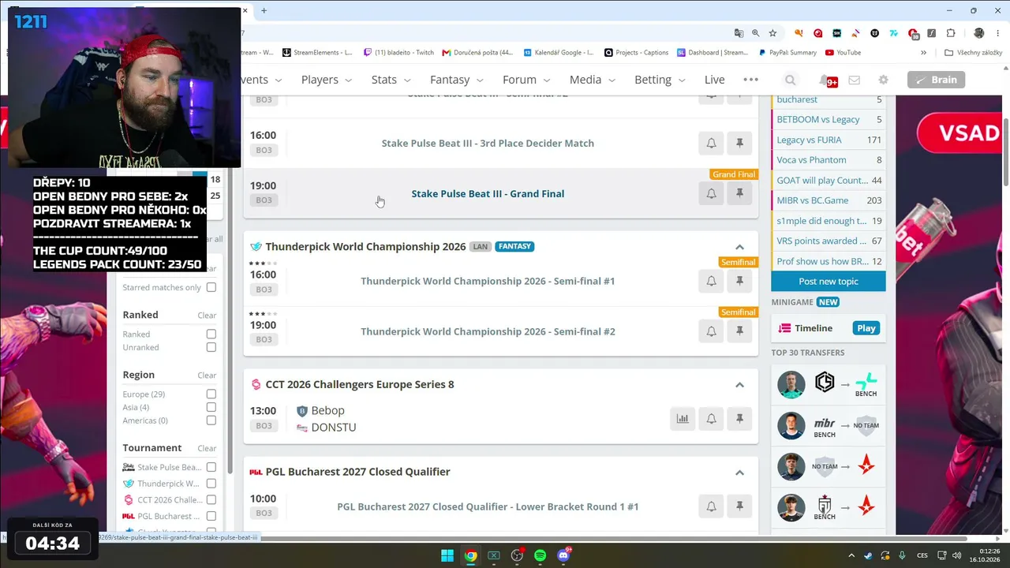Go to the Live page
Screen dimensions: 1010x568
[714, 80]
